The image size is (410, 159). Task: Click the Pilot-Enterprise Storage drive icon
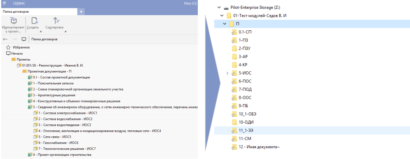226,8
